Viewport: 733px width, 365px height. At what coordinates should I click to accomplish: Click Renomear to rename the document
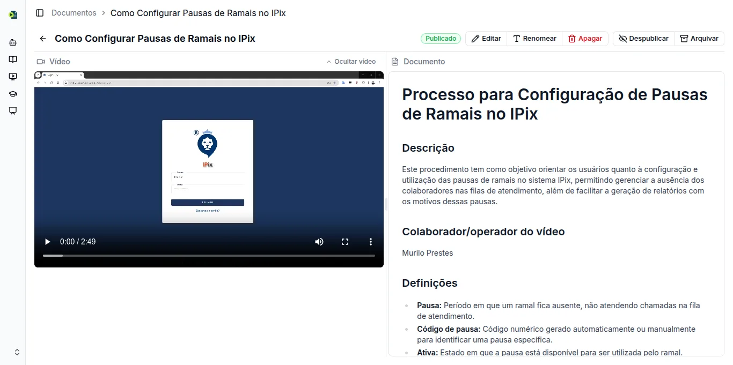[534, 38]
